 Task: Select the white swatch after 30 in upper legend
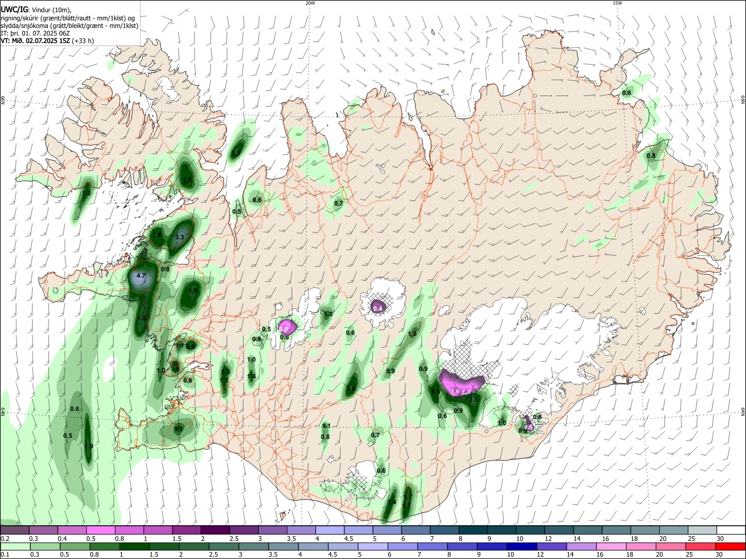tap(730, 530)
